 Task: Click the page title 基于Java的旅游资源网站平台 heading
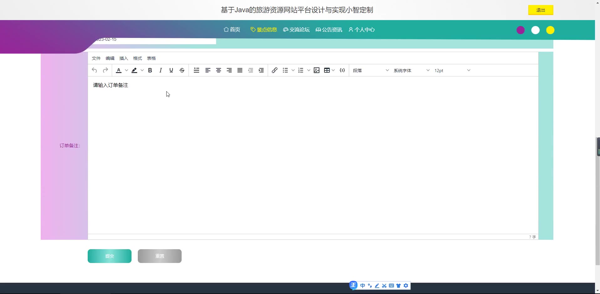[297, 10]
